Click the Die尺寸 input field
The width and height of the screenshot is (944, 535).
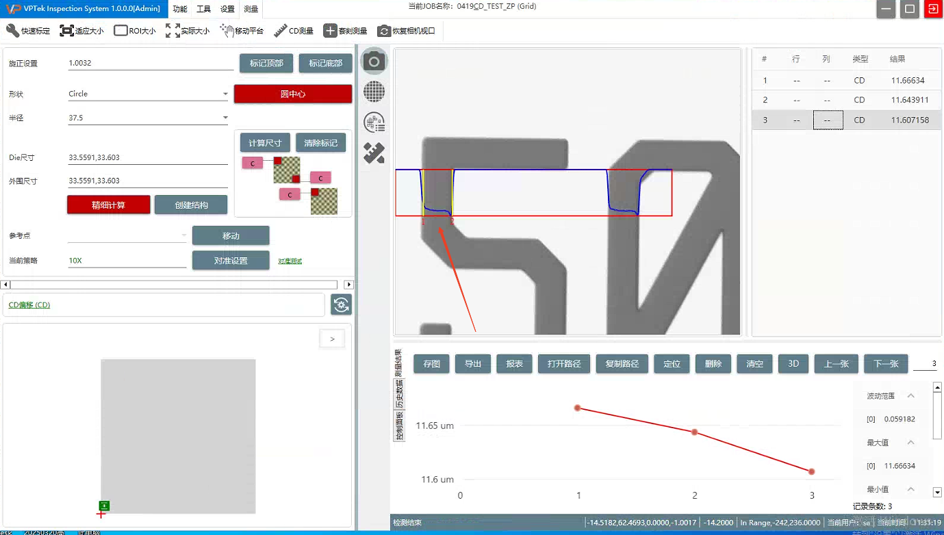[x=148, y=157]
